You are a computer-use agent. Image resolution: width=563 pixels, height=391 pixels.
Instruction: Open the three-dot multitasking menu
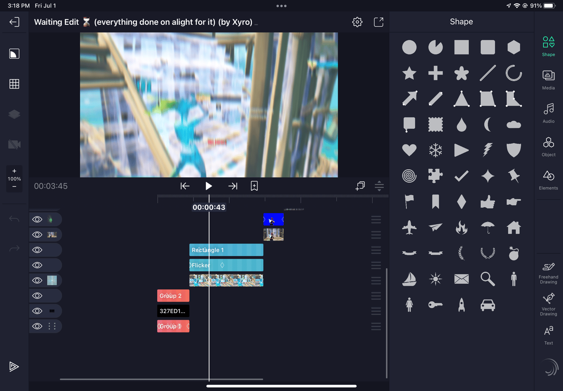point(281,6)
